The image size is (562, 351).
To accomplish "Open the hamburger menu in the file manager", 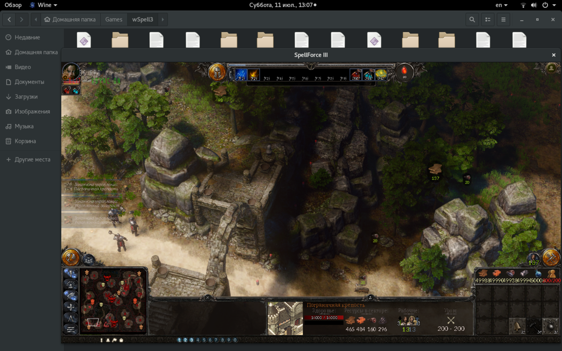I will (503, 19).
